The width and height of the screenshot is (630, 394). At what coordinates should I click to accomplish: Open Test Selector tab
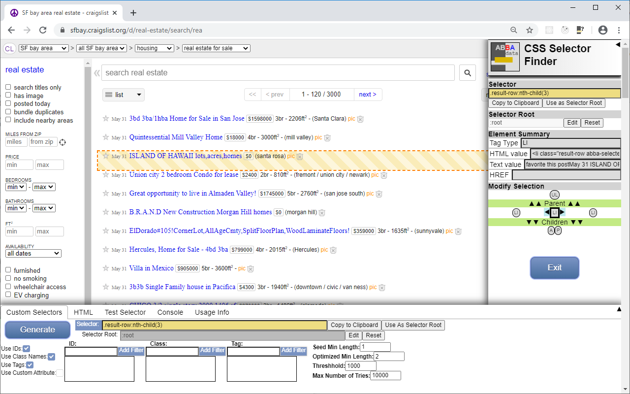pyautogui.click(x=125, y=312)
